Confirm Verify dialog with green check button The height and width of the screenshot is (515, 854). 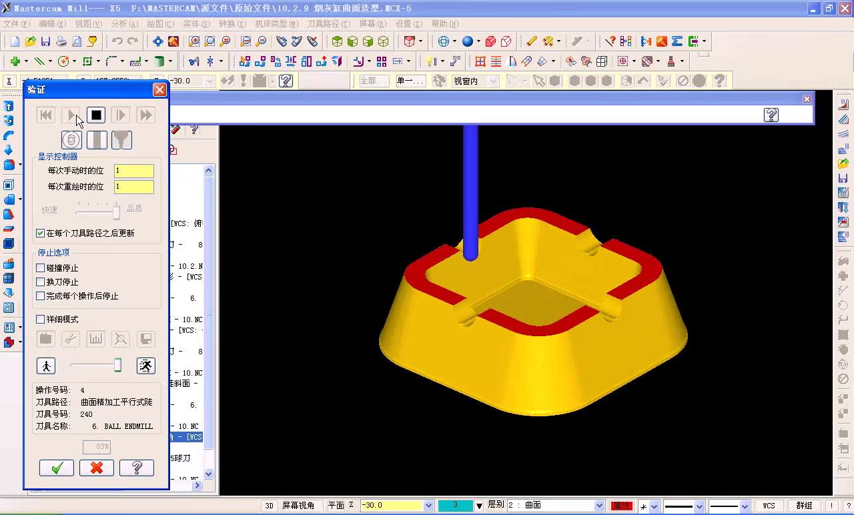(x=57, y=468)
